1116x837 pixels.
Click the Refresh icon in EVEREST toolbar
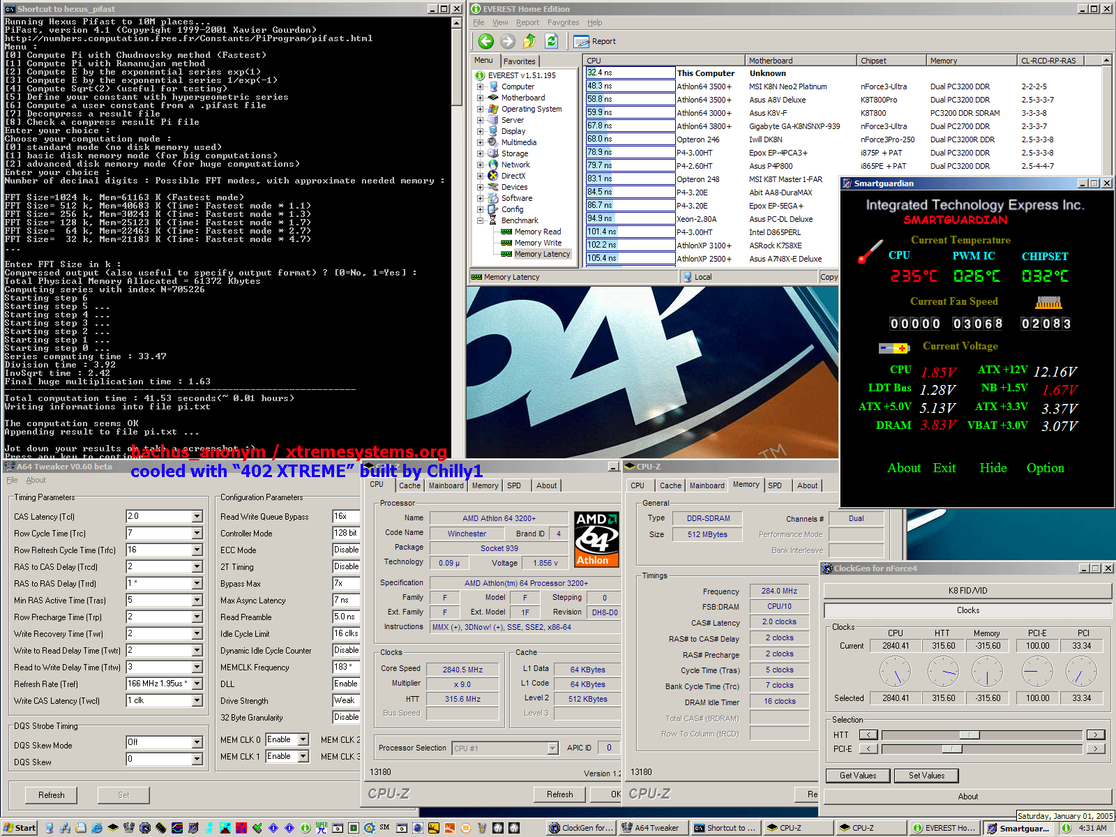pyautogui.click(x=551, y=41)
